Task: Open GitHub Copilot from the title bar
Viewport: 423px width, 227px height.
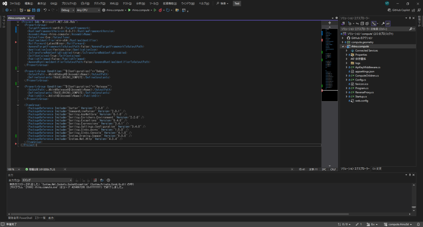Action: pos(402,10)
